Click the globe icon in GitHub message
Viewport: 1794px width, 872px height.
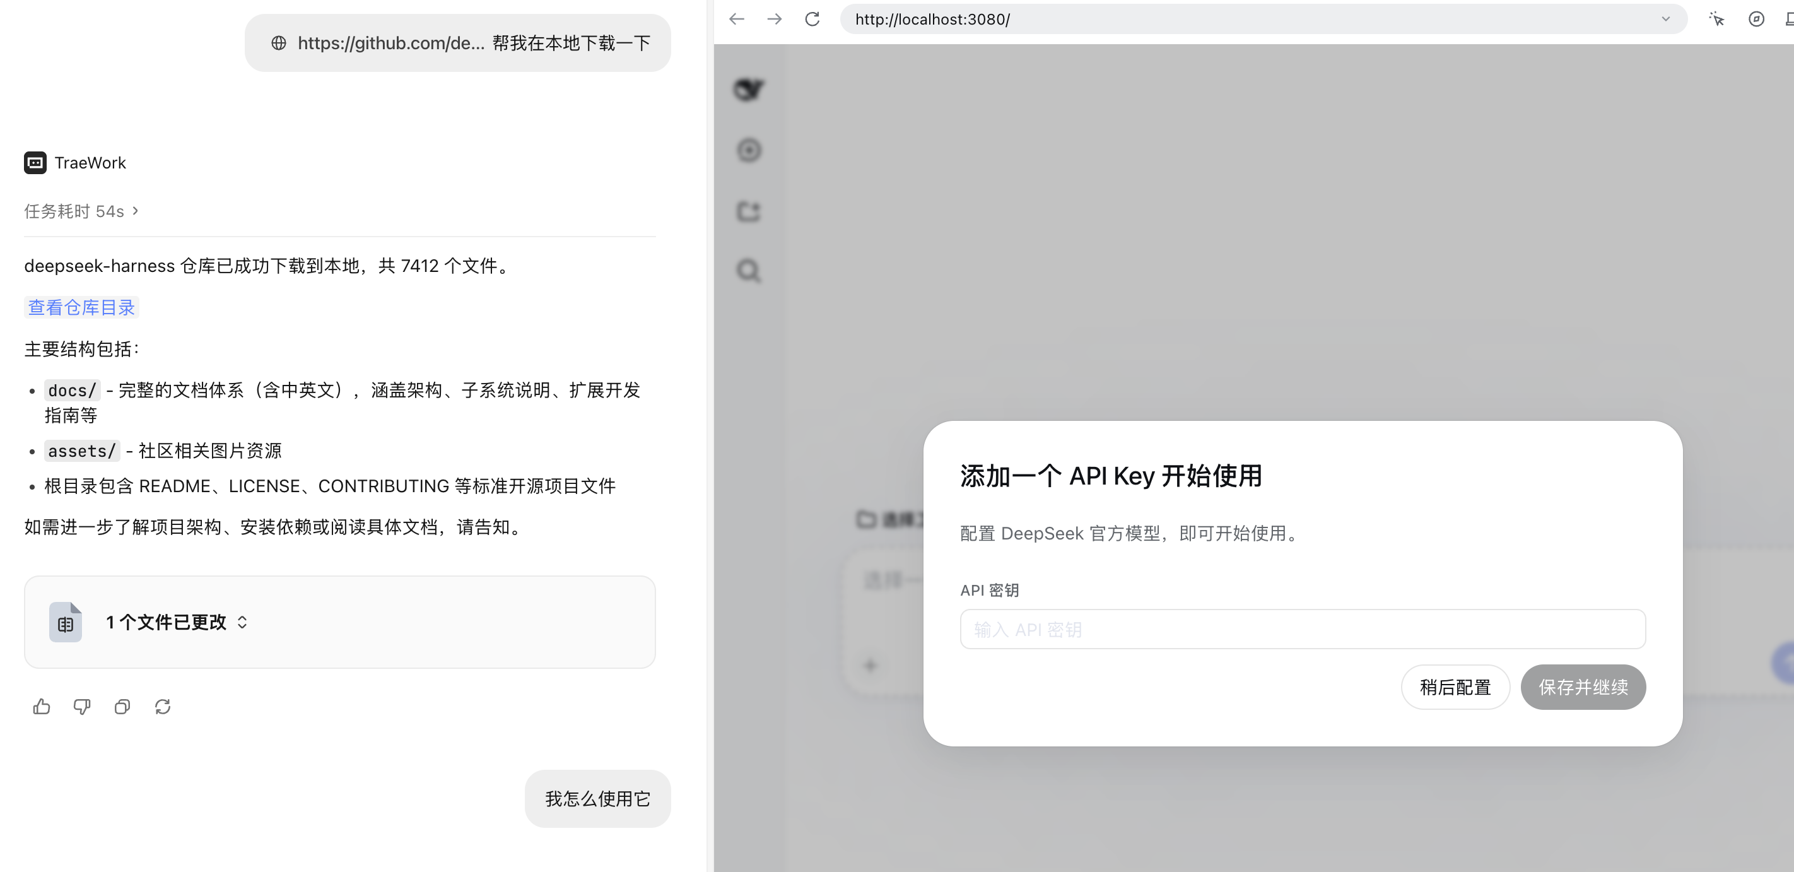point(279,43)
